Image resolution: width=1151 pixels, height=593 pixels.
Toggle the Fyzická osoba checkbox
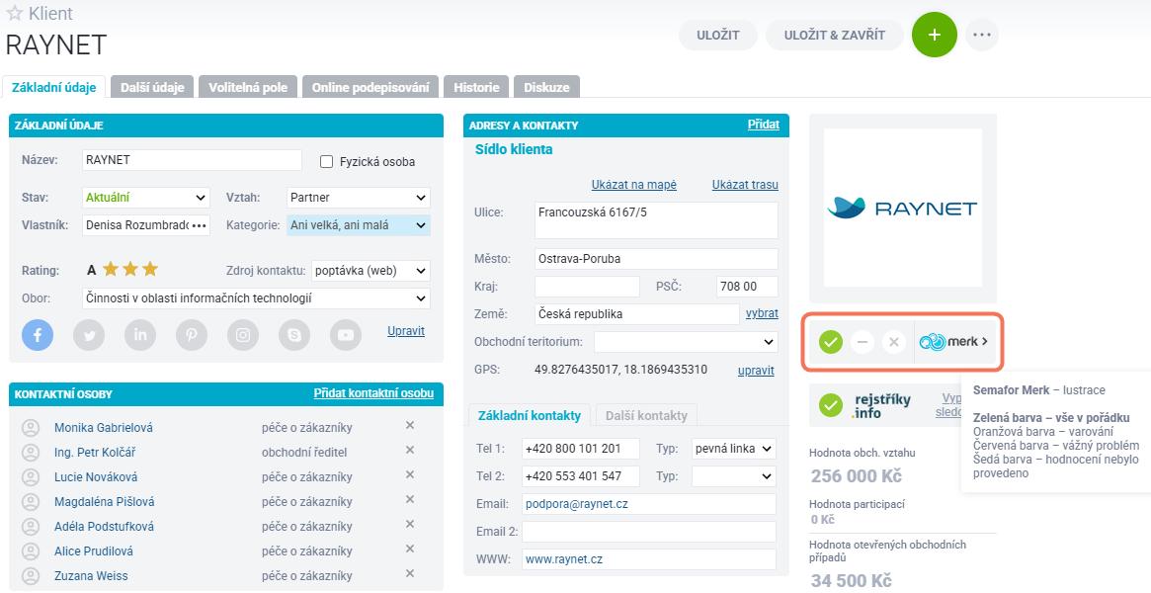point(327,161)
